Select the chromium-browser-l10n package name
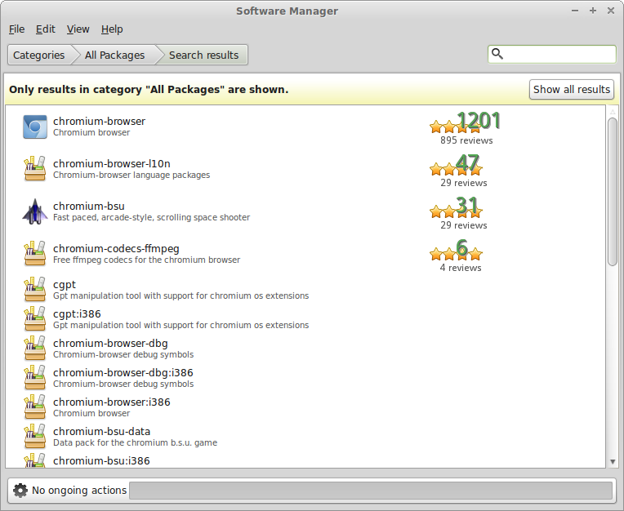Image resolution: width=624 pixels, height=511 pixels. pyautogui.click(x=112, y=163)
